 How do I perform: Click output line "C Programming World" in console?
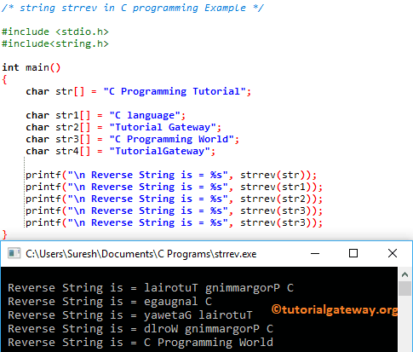[x=209, y=343]
